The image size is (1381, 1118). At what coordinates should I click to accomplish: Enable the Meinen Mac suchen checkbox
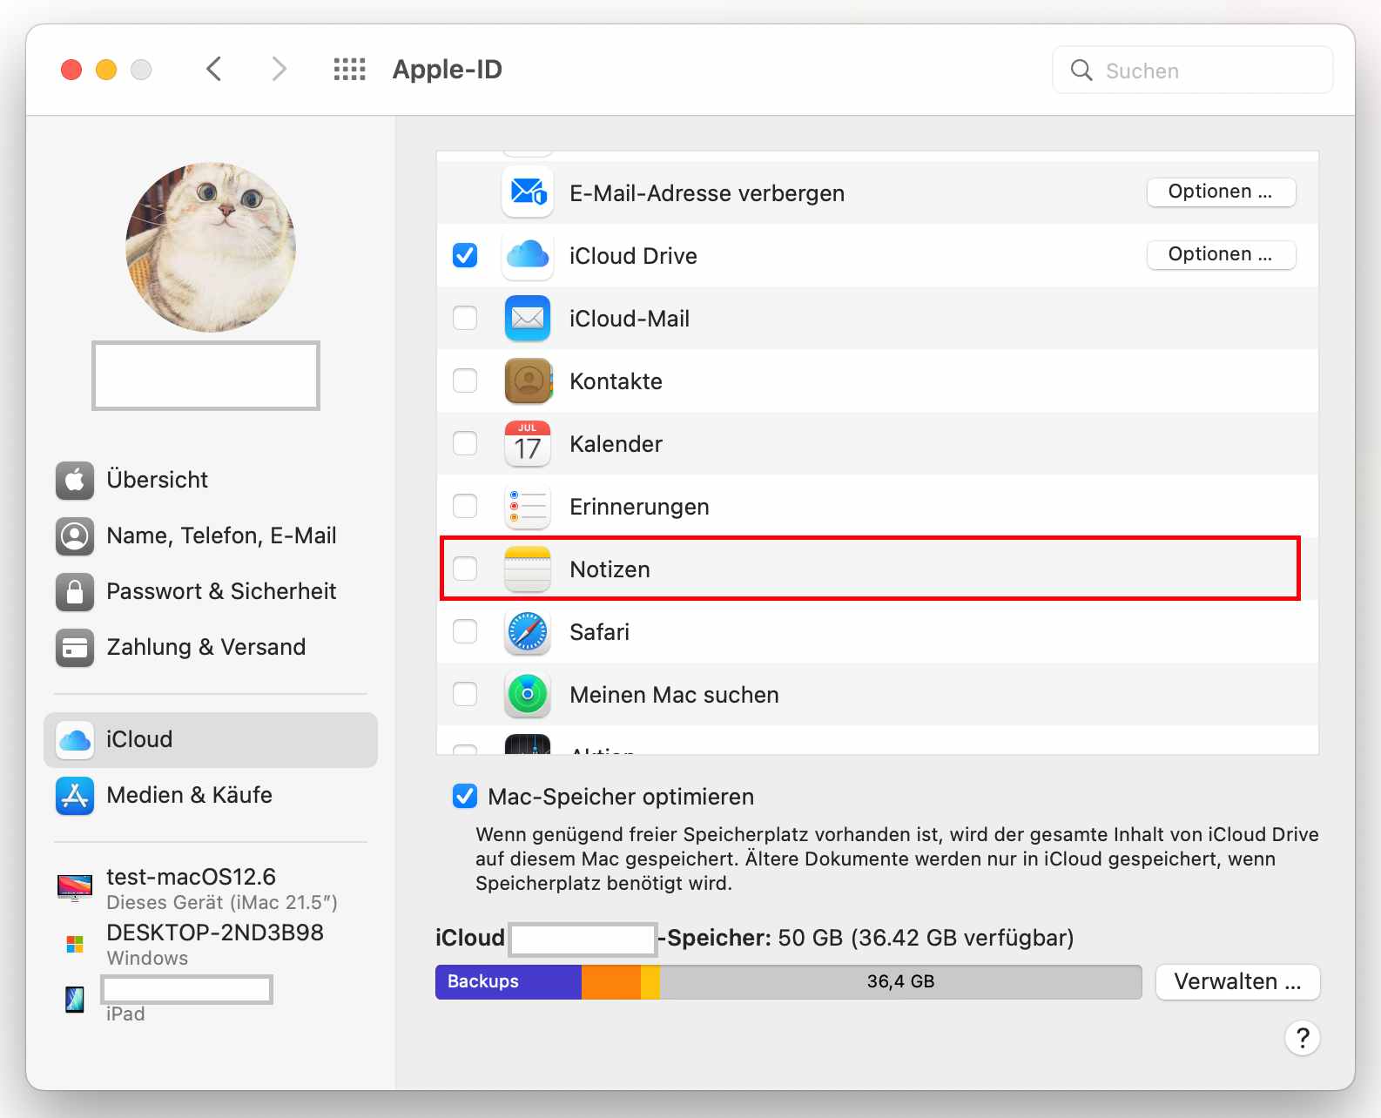coord(465,694)
